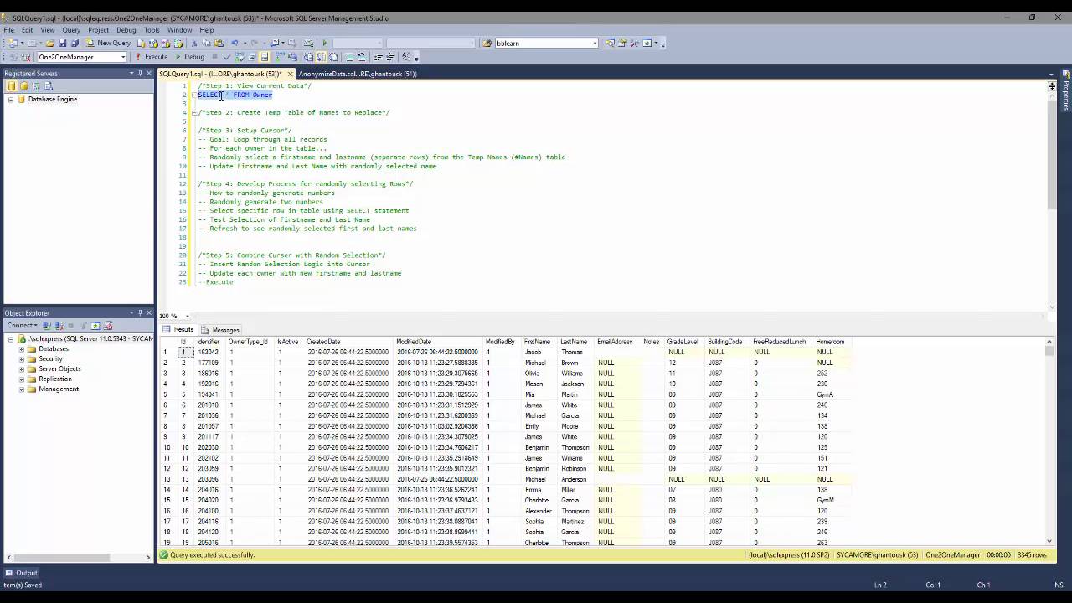Viewport: 1072px width, 603px height.
Task: Open the Query menu
Action: click(x=71, y=30)
